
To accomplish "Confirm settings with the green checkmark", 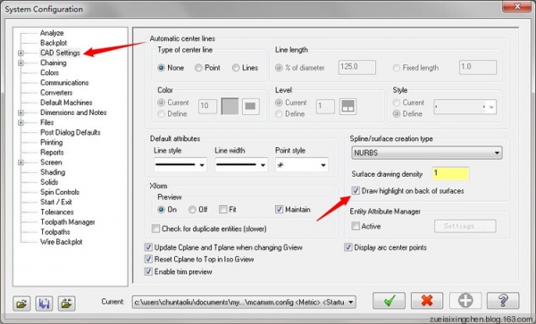I will pyautogui.click(x=389, y=301).
